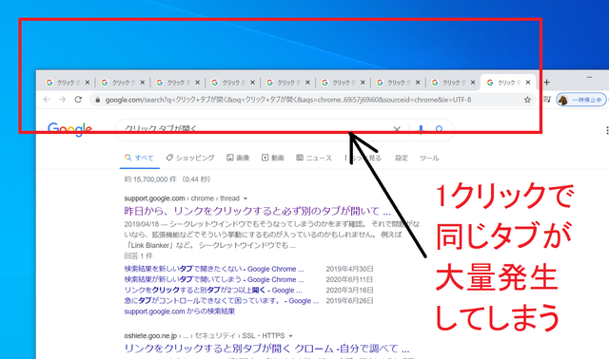The width and height of the screenshot is (609, 359).
Task: Reload the current page
Action: [x=78, y=100]
